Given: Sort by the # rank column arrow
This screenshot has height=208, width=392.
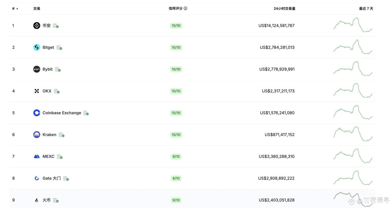Looking at the screenshot, I should [17, 8].
